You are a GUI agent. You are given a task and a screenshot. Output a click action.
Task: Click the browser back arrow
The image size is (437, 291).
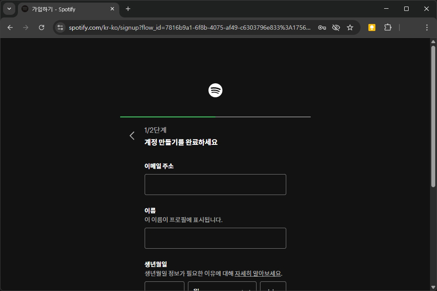click(x=10, y=27)
